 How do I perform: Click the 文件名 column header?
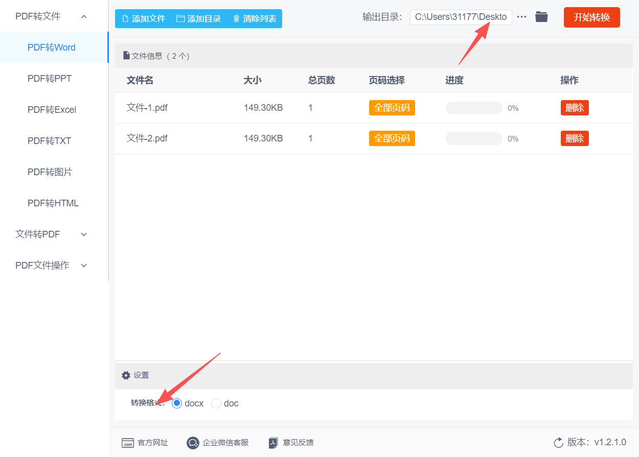[140, 80]
